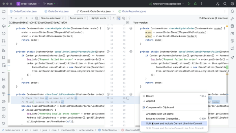This screenshot has width=236, height=133.
Task: Click the right pane vertical scrollbar
Action: pyautogui.click(x=227, y=87)
